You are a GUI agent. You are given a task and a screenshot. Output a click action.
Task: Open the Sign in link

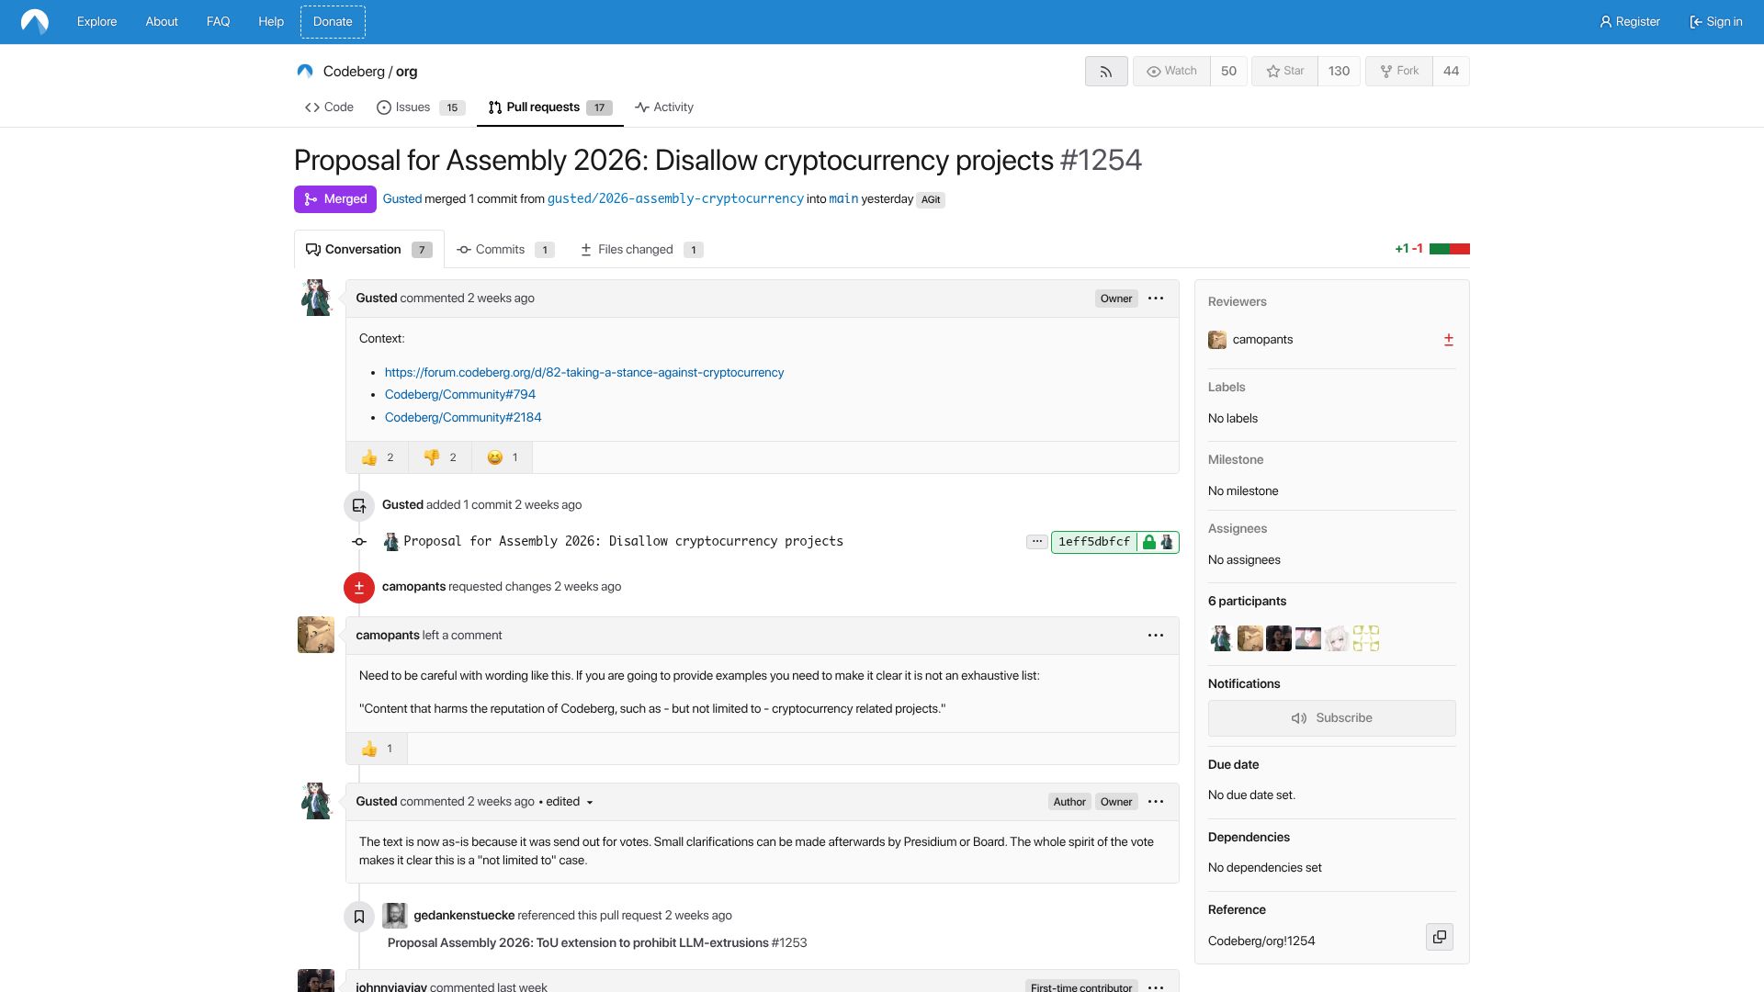click(1715, 22)
